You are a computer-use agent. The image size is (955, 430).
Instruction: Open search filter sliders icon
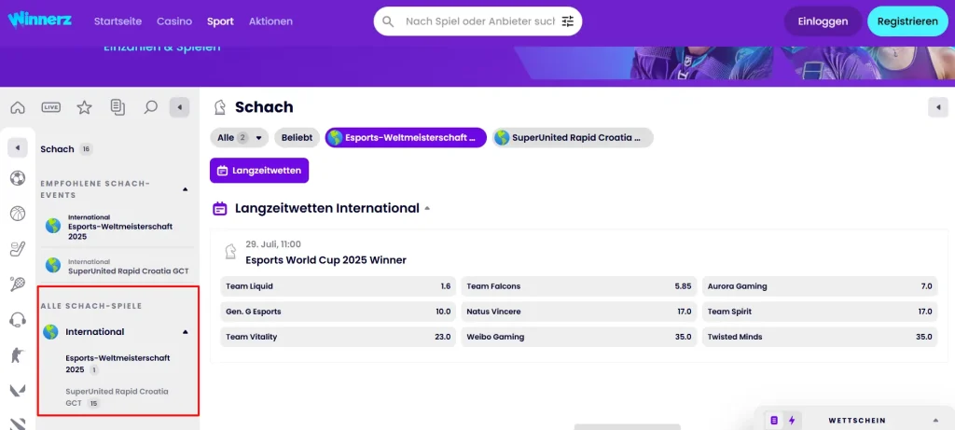(568, 21)
